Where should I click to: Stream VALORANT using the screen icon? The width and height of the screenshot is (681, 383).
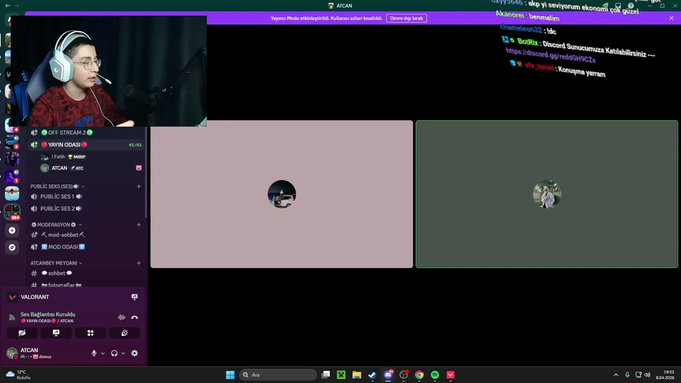coord(135,297)
